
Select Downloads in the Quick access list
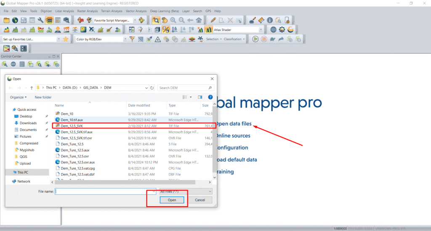coord(28,123)
